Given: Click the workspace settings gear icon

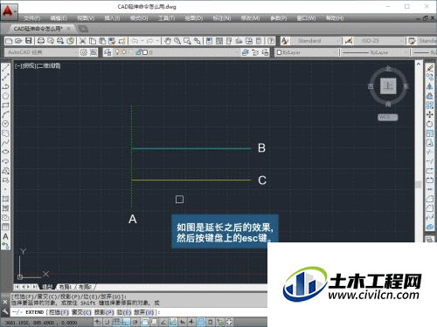Looking at the screenshot, I should tap(84, 52).
